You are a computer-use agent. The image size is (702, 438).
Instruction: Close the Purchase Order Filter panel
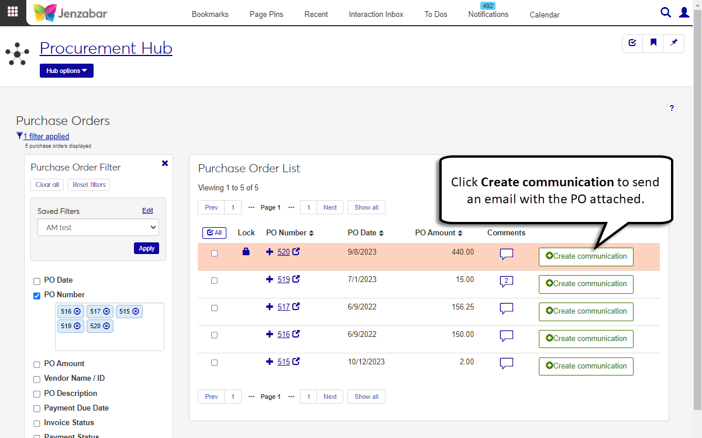click(x=165, y=164)
